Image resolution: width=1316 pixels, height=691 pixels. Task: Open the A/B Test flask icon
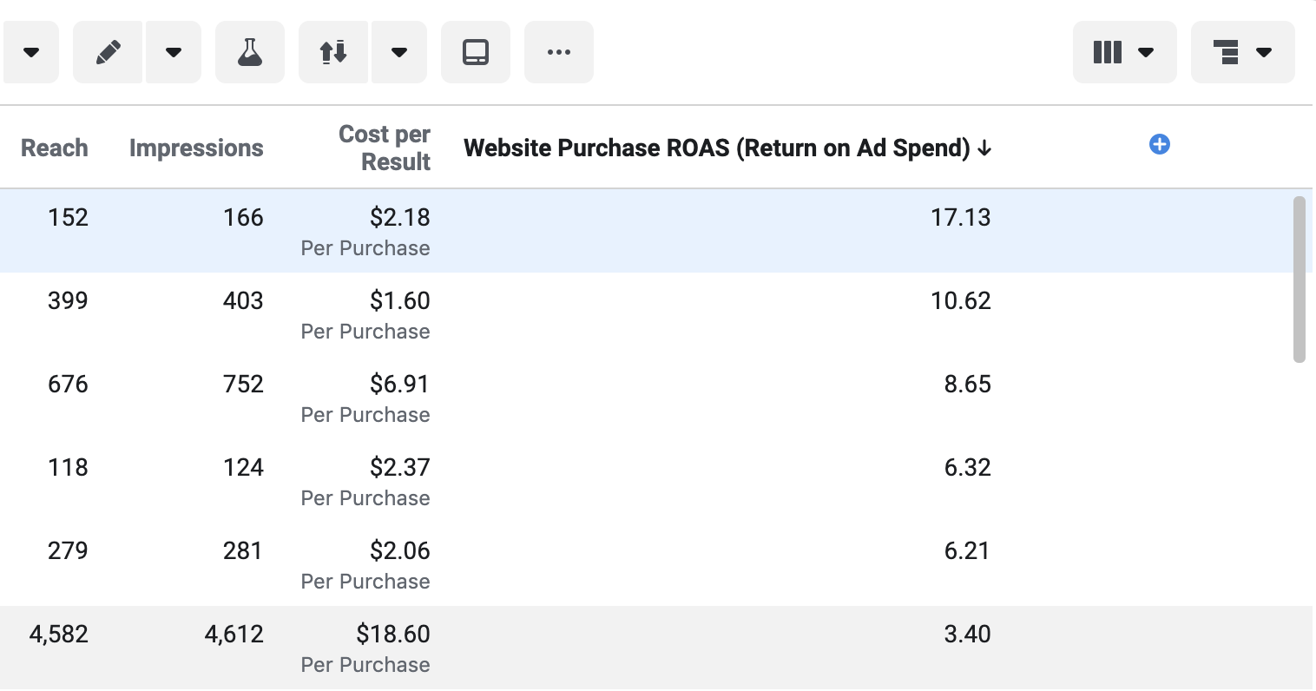tap(250, 52)
